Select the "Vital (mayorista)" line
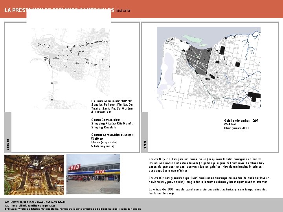 [103, 146]
